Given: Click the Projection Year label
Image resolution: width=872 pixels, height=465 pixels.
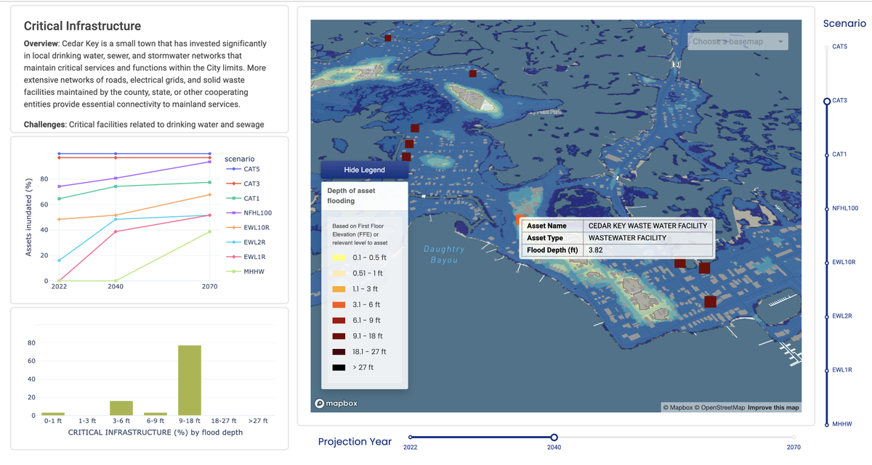Looking at the screenshot, I should pos(355,441).
